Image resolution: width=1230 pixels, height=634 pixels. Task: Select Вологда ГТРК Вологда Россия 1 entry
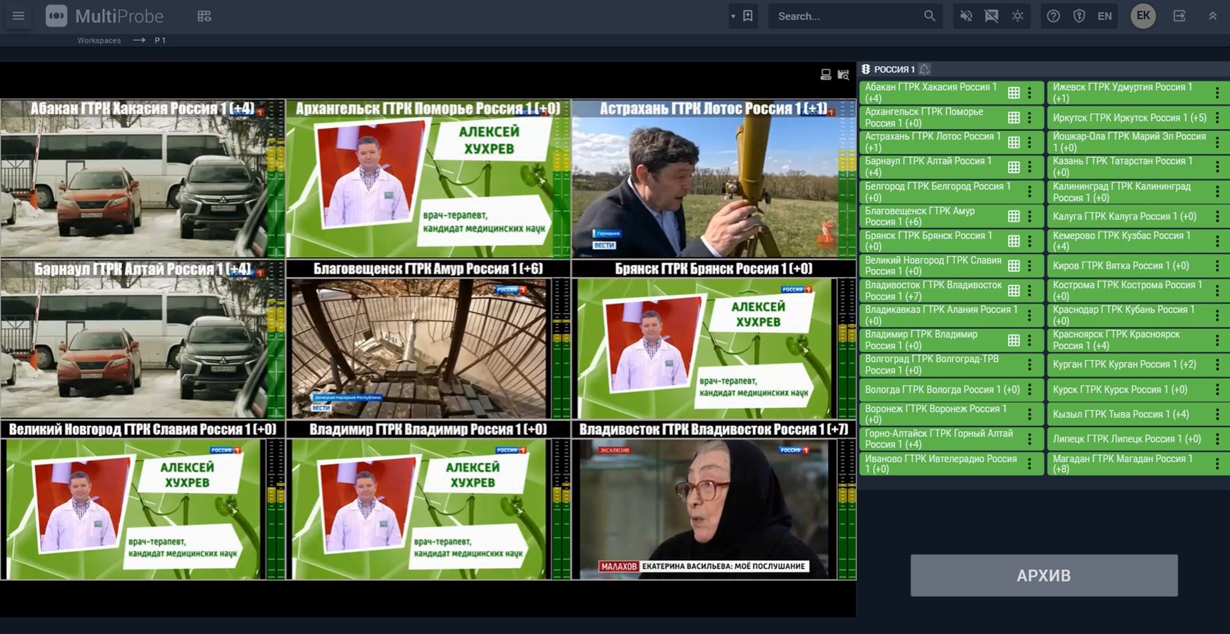[x=951, y=390]
